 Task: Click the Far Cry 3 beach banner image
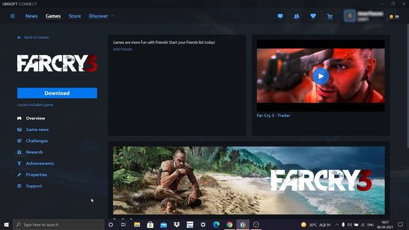[x=249, y=180]
